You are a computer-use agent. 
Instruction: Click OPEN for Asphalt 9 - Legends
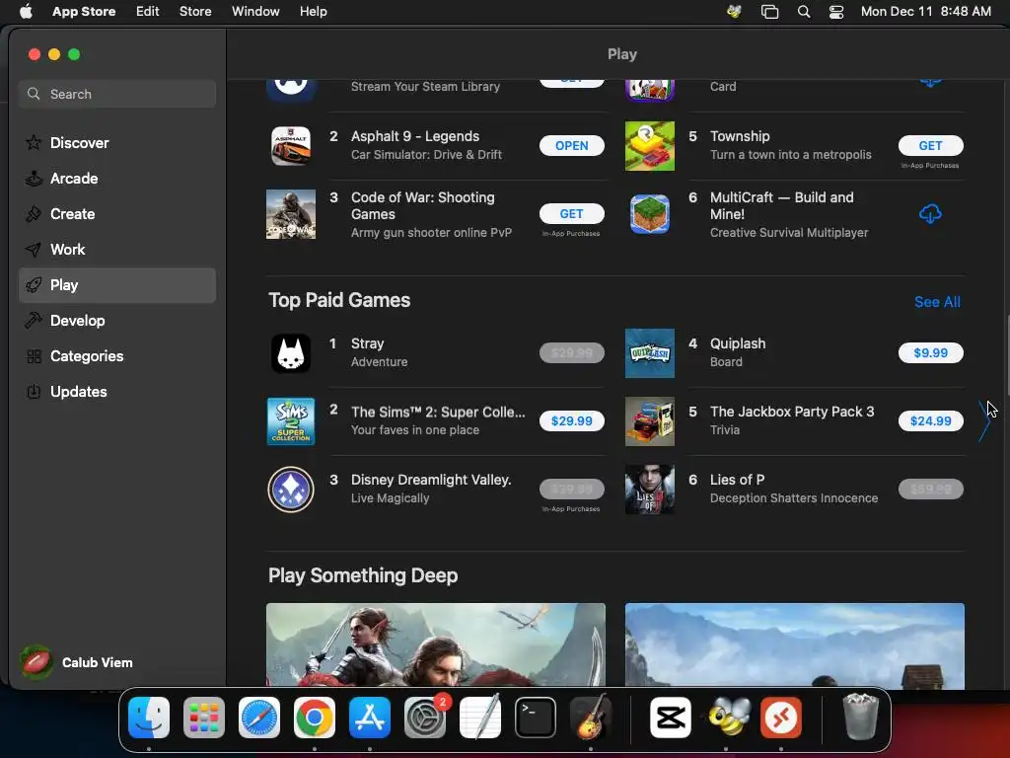click(x=571, y=146)
